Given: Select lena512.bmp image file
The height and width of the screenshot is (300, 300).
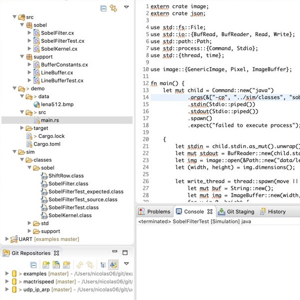Looking at the screenshot, I should point(53,104).
